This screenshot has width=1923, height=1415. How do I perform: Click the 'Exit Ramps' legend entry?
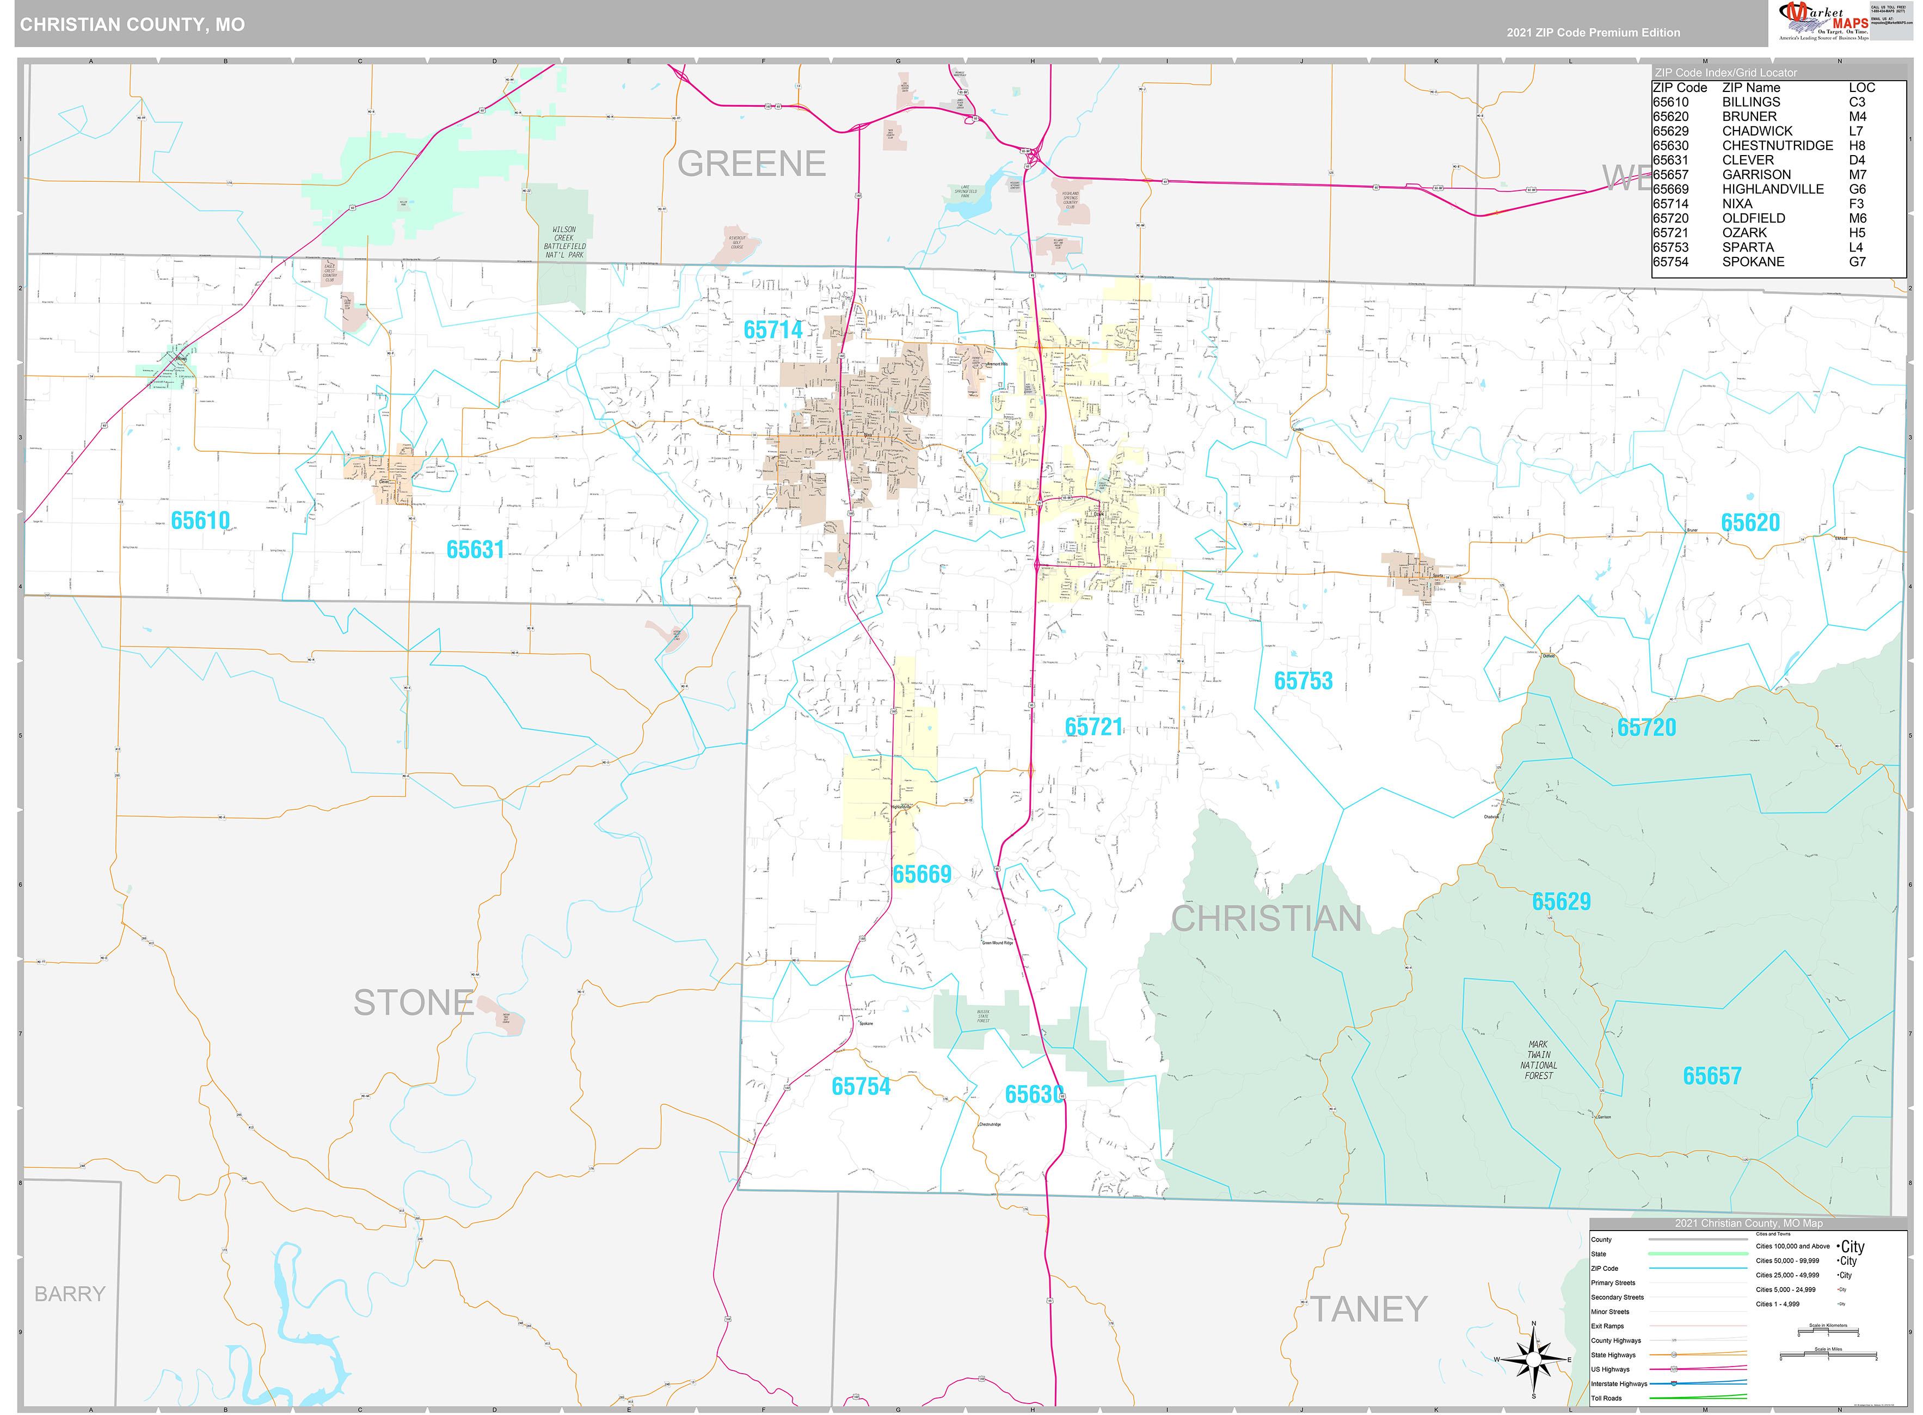pyautogui.click(x=1607, y=1327)
